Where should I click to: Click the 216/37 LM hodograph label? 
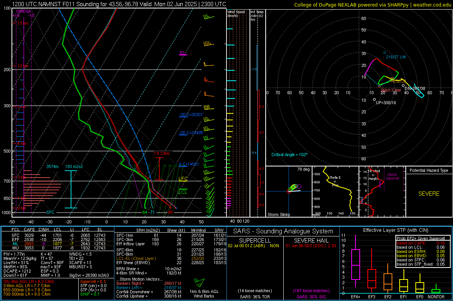395,57
